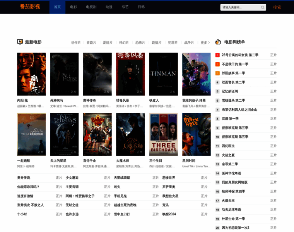Viewport: 294px width, 232px height.
Task: Open the Pale Horse 死神灰马 poster
Action: point(64,74)
